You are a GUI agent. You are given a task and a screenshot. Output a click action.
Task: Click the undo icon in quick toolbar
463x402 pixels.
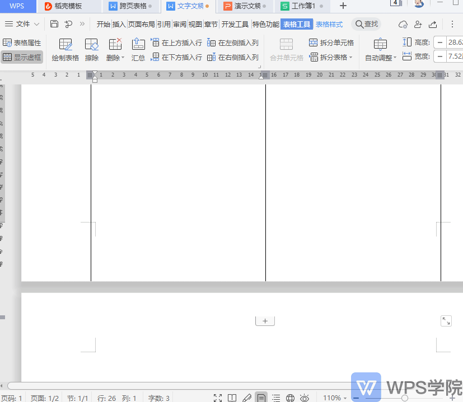coord(68,24)
